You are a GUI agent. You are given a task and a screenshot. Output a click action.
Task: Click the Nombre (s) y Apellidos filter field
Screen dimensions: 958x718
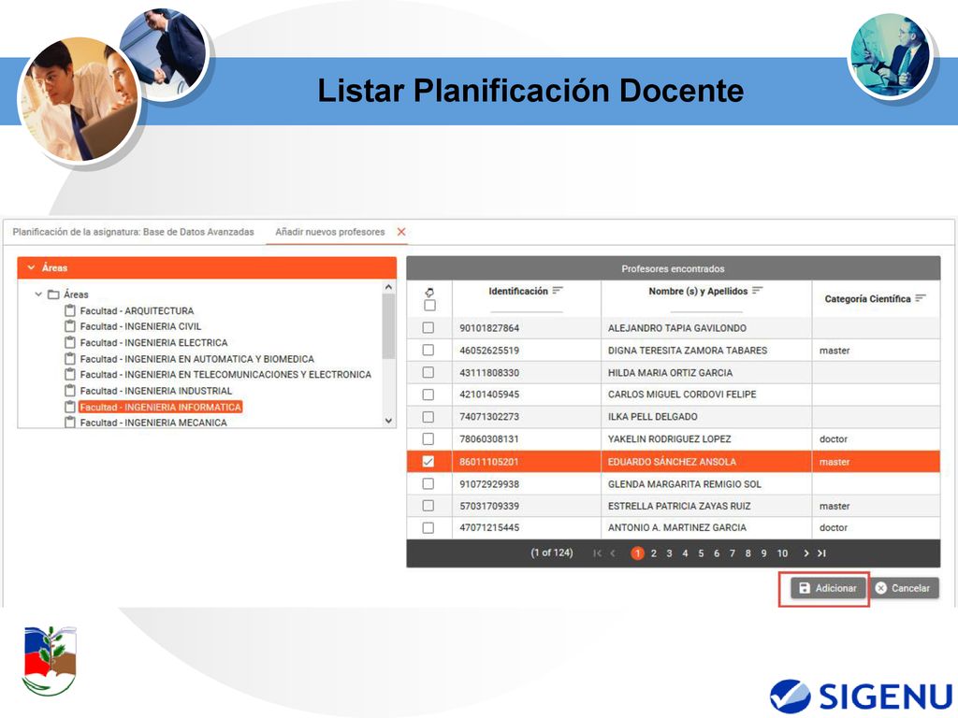pyautogui.click(x=706, y=306)
